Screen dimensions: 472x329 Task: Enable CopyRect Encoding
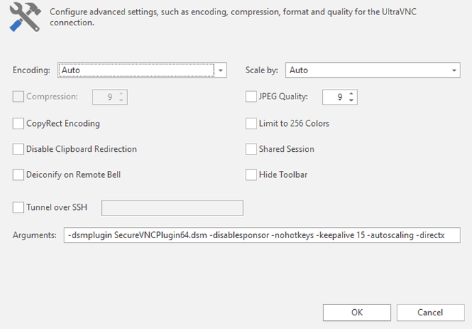click(18, 124)
